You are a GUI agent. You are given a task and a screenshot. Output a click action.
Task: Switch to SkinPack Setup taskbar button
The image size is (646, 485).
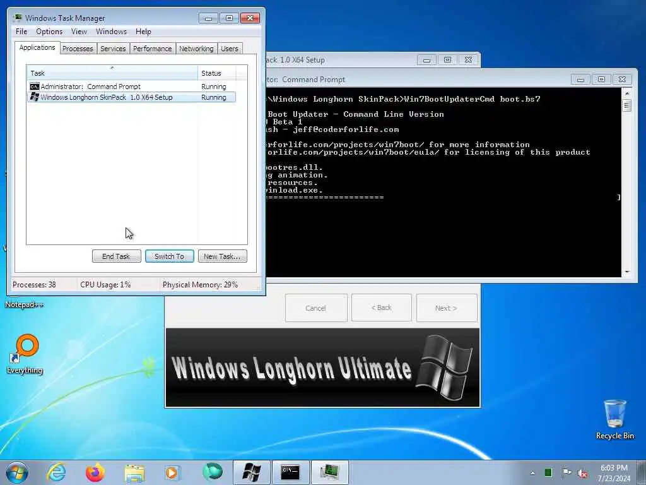pos(251,472)
